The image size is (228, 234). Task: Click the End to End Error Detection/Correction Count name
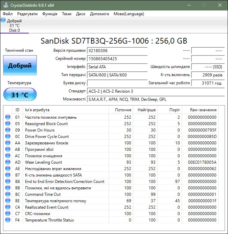tap(65, 182)
